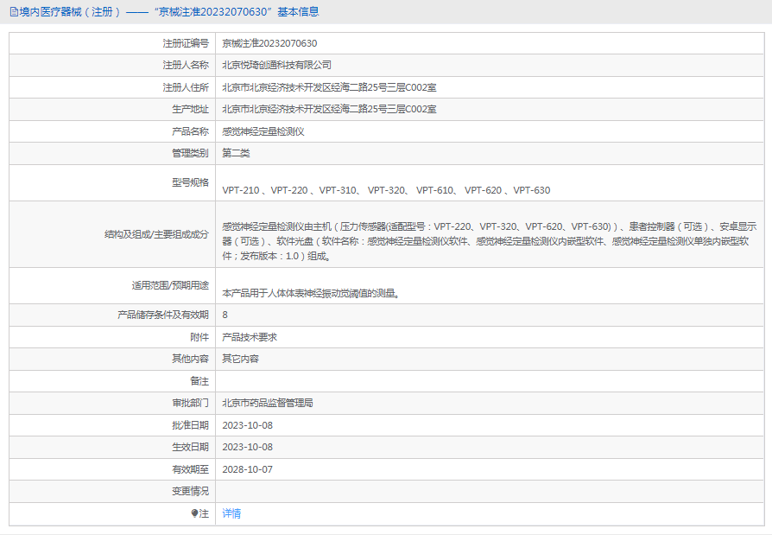
Task: Click the 其它内容 value
Action: 240,359
